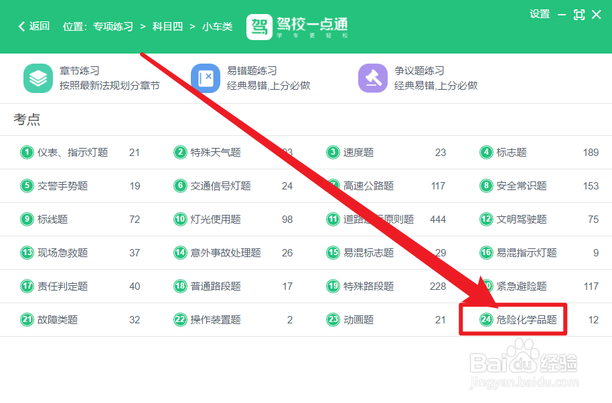Open the highlighted 危险化学品题 category
Screen dimensions: 612x403
pyautogui.click(x=526, y=319)
